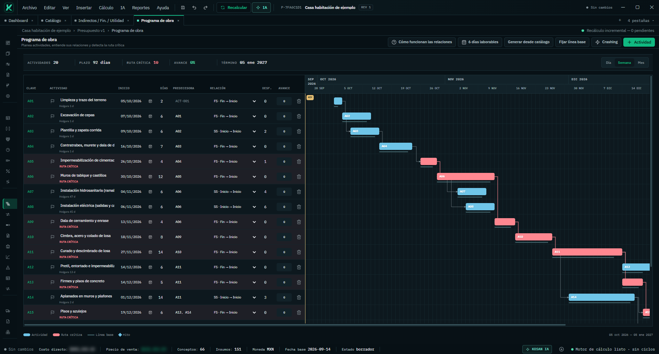659x354 pixels.
Task: Expand the relation type dropdown for A03
Action: (x=254, y=131)
